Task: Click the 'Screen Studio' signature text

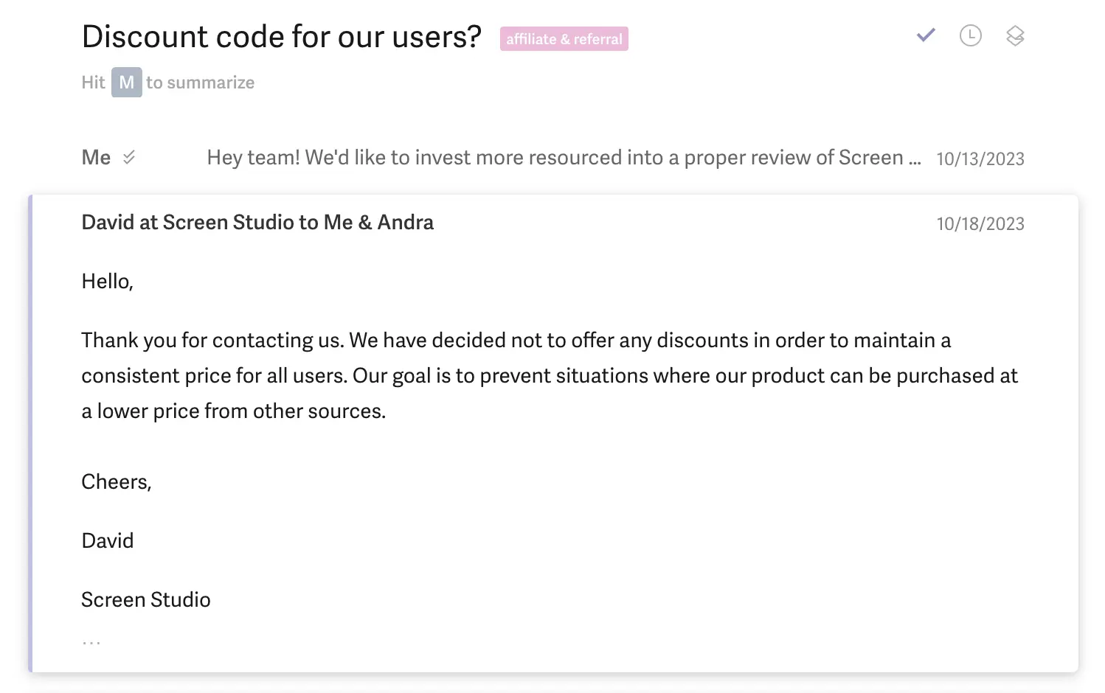Action: (x=145, y=600)
